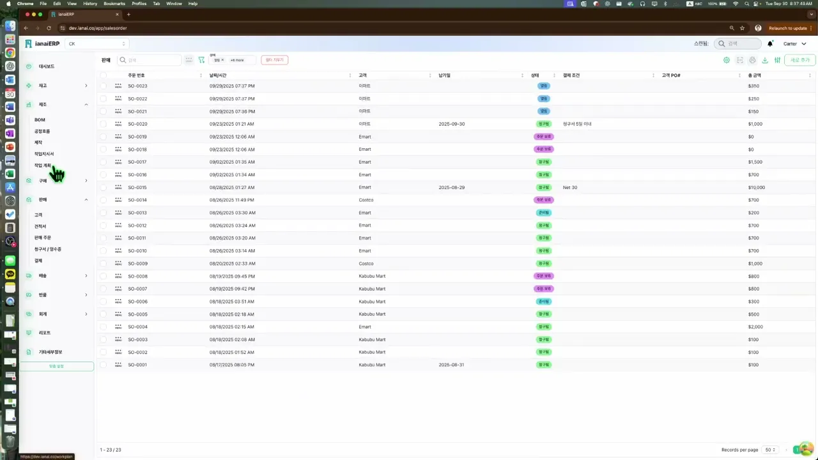Show the +6 more status filters
The image size is (818, 460).
coord(237,60)
